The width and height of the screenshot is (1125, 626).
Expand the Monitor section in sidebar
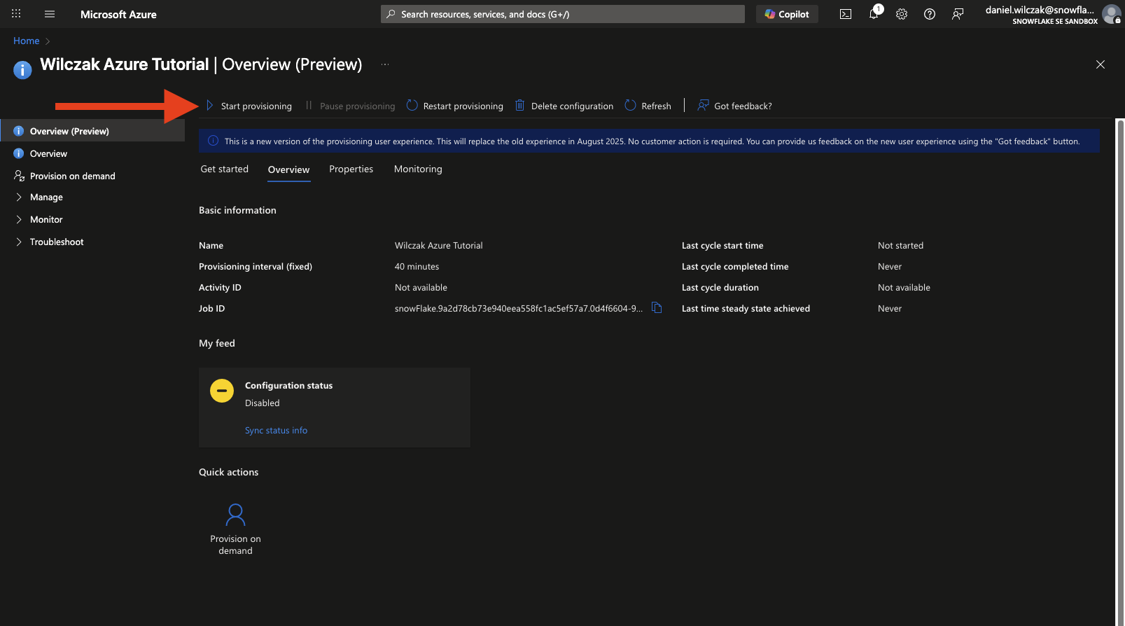(46, 220)
